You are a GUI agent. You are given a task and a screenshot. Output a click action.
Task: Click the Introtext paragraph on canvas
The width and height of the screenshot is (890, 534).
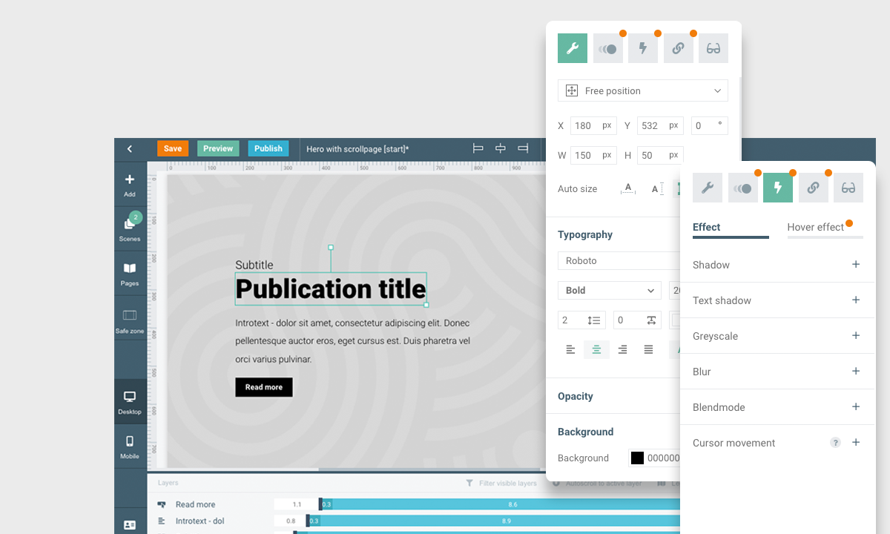click(x=353, y=341)
